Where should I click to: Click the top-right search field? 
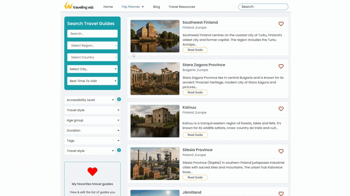pos(263,7)
